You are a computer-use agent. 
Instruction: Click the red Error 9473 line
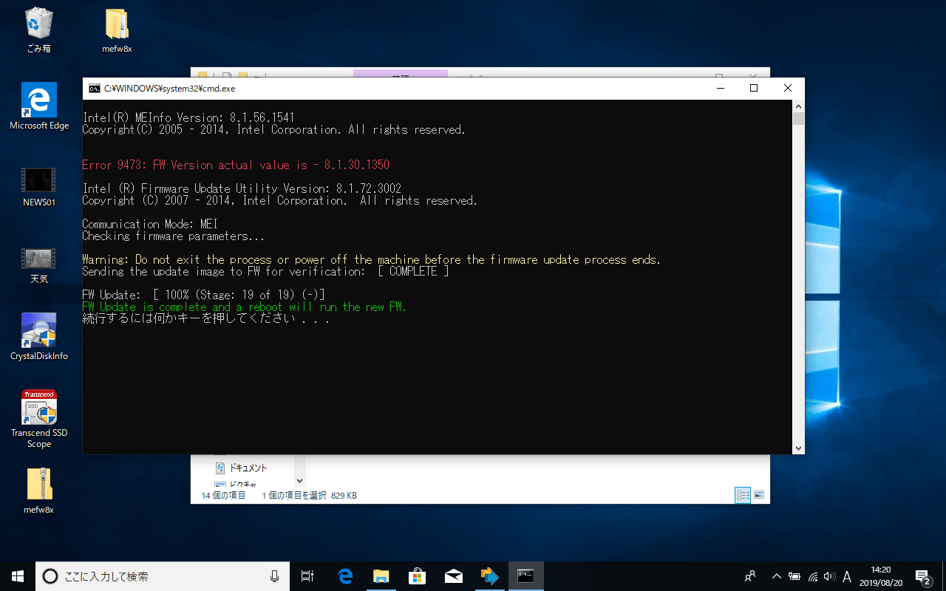point(236,165)
